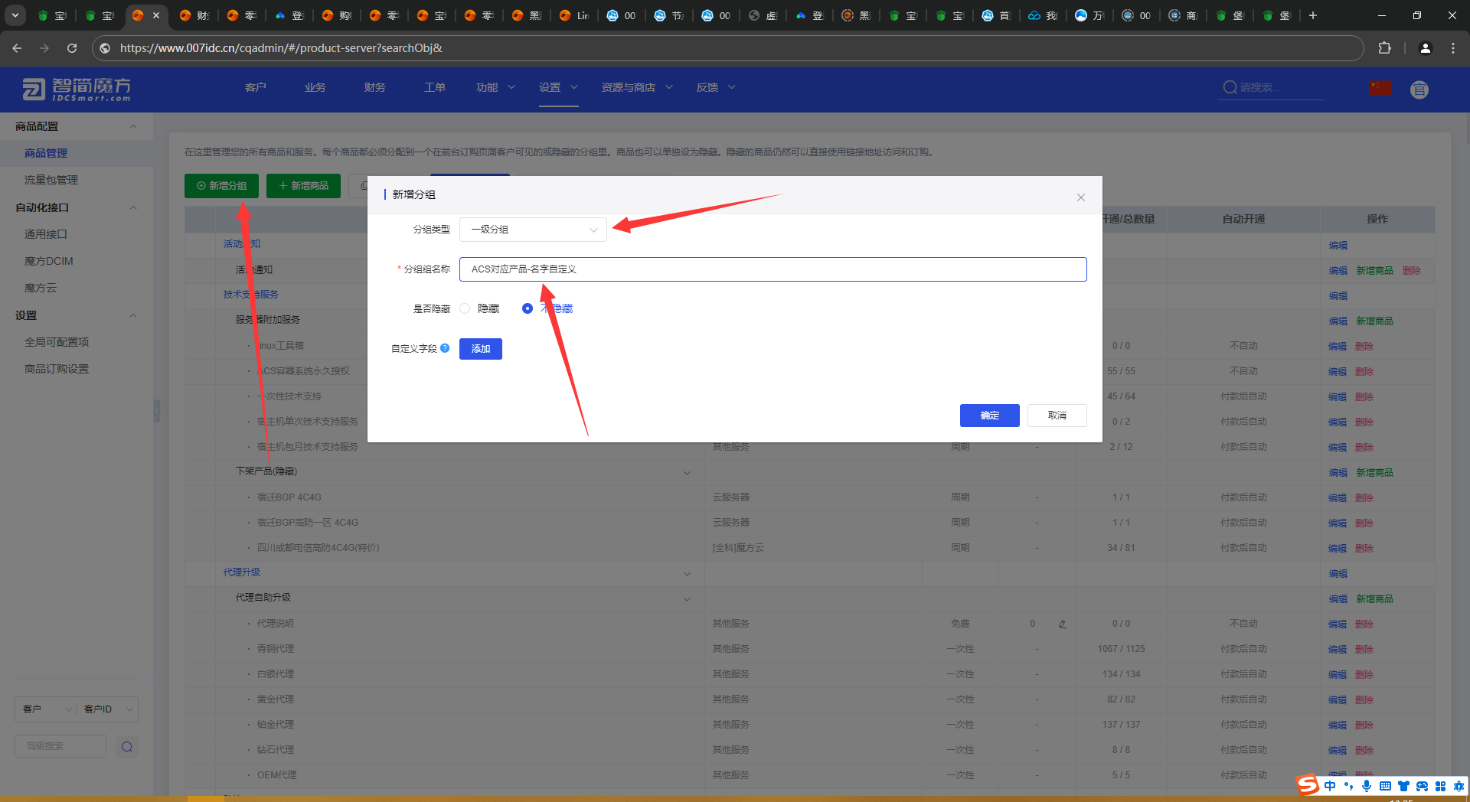Close the active browser tab

point(156,15)
